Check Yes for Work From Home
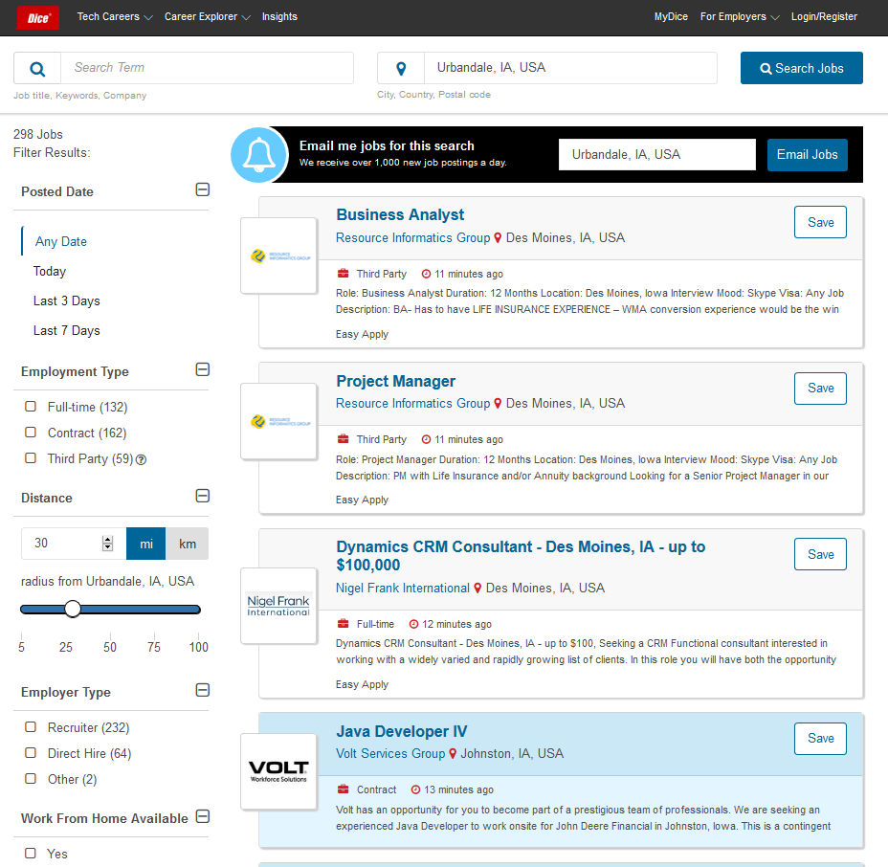This screenshot has height=867, width=888. point(31,854)
